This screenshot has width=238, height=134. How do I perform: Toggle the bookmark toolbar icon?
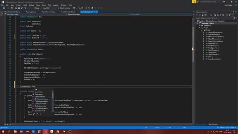tap(92, 8)
